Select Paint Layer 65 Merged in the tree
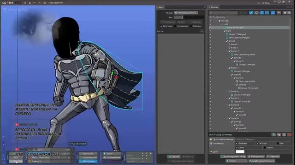 pos(239,38)
